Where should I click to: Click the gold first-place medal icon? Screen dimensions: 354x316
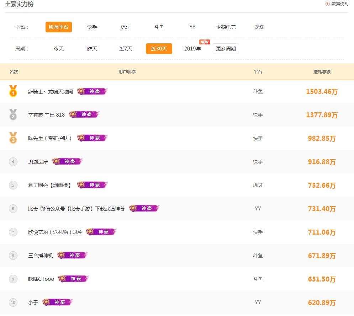13,91
